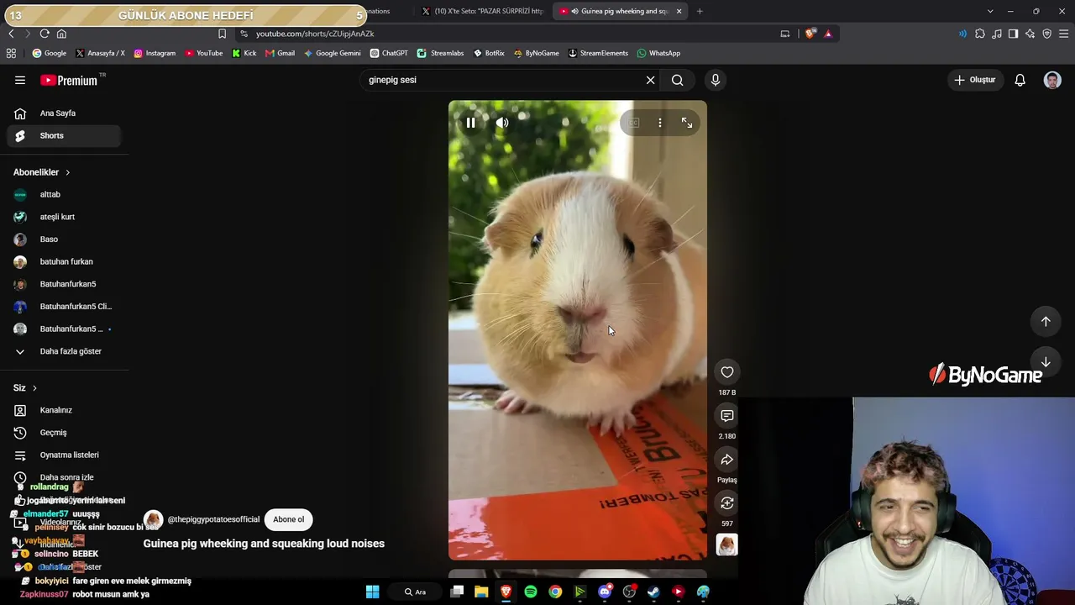This screenshot has height=605, width=1075.
Task: Enter fullscreen for the Short
Action: tap(687, 123)
